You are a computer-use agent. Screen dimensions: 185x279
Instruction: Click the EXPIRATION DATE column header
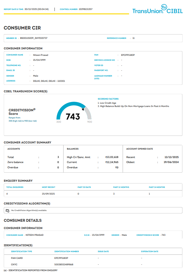click(149, 252)
